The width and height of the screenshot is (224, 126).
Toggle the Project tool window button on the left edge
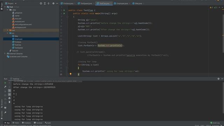1,6
